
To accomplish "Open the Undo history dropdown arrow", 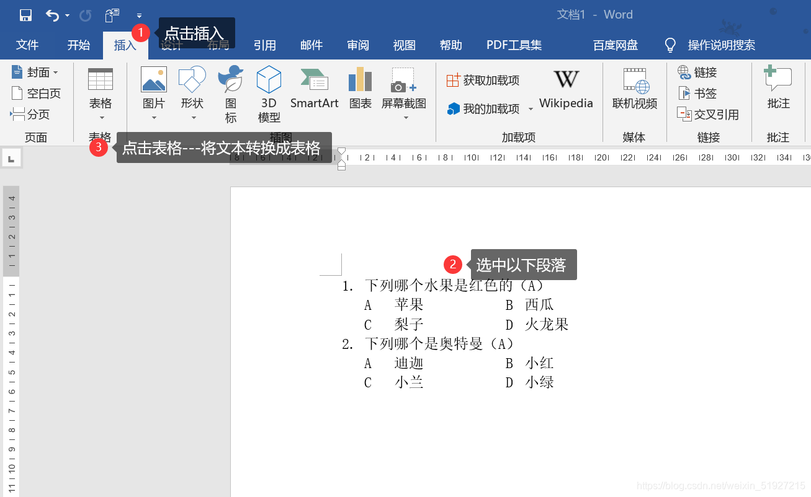I will 67,15.
